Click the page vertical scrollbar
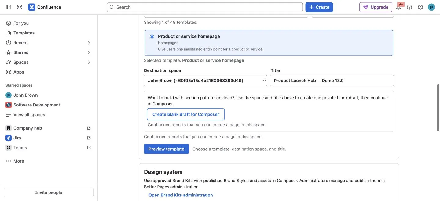The image size is (440, 201). tap(438, 108)
